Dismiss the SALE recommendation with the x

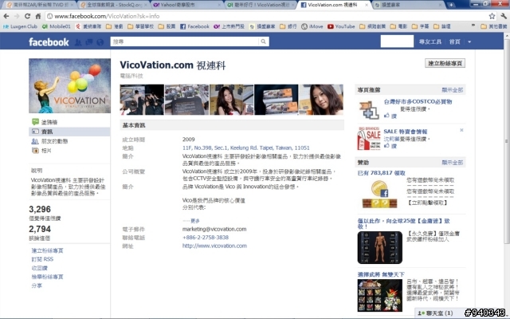point(461,130)
